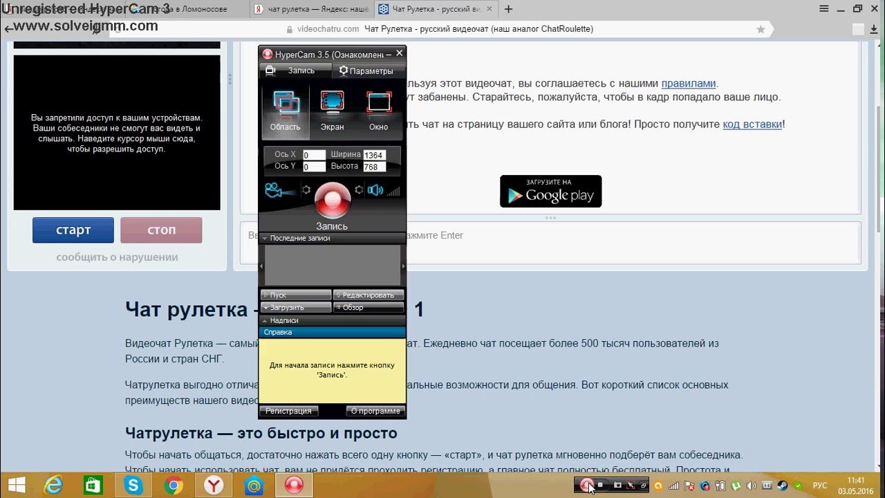885x498 pixels.
Task: Open the Загрузить dropdown button
Action: click(x=296, y=307)
